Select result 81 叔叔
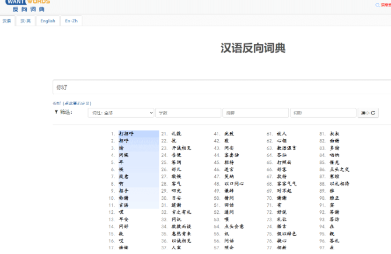Image resolution: width=391 pixels, height=254 pixels. [x=334, y=134]
